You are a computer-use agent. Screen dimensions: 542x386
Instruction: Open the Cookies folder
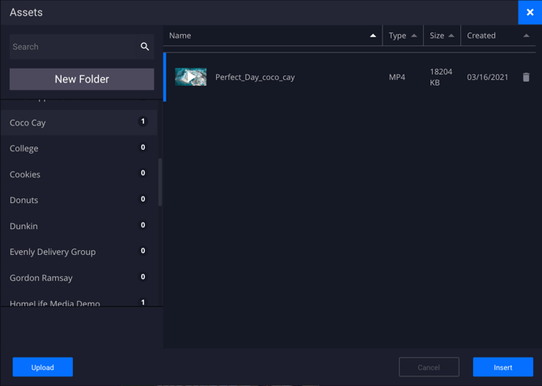point(78,174)
